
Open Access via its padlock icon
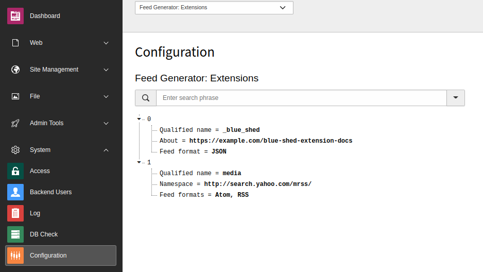click(x=15, y=171)
